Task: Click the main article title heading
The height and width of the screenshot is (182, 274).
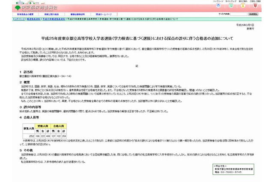Action: coord(137,38)
